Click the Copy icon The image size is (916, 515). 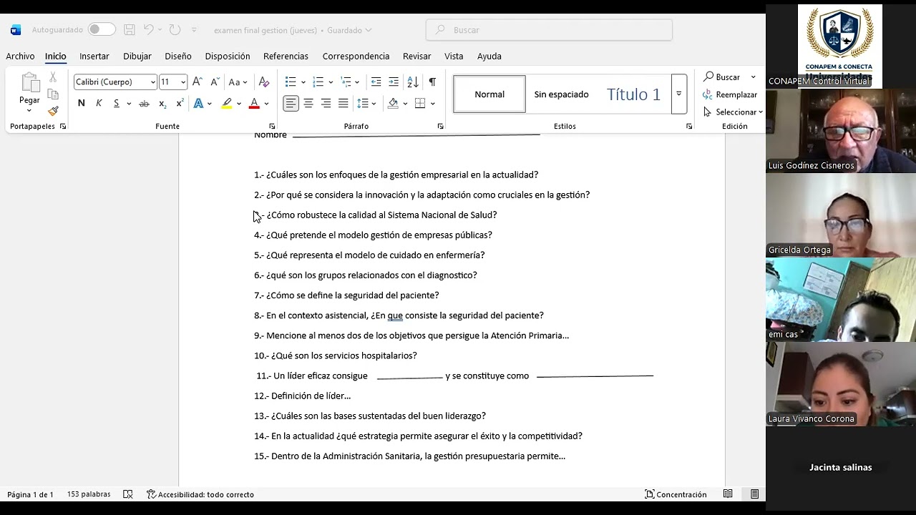[x=53, y=94]
